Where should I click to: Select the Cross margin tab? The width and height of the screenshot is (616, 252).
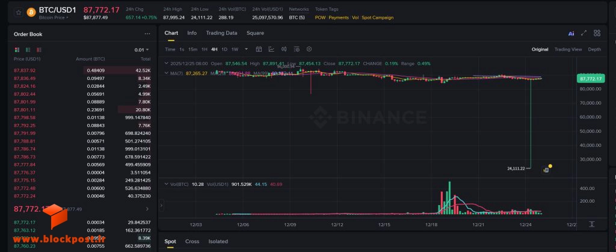point(192,241)
